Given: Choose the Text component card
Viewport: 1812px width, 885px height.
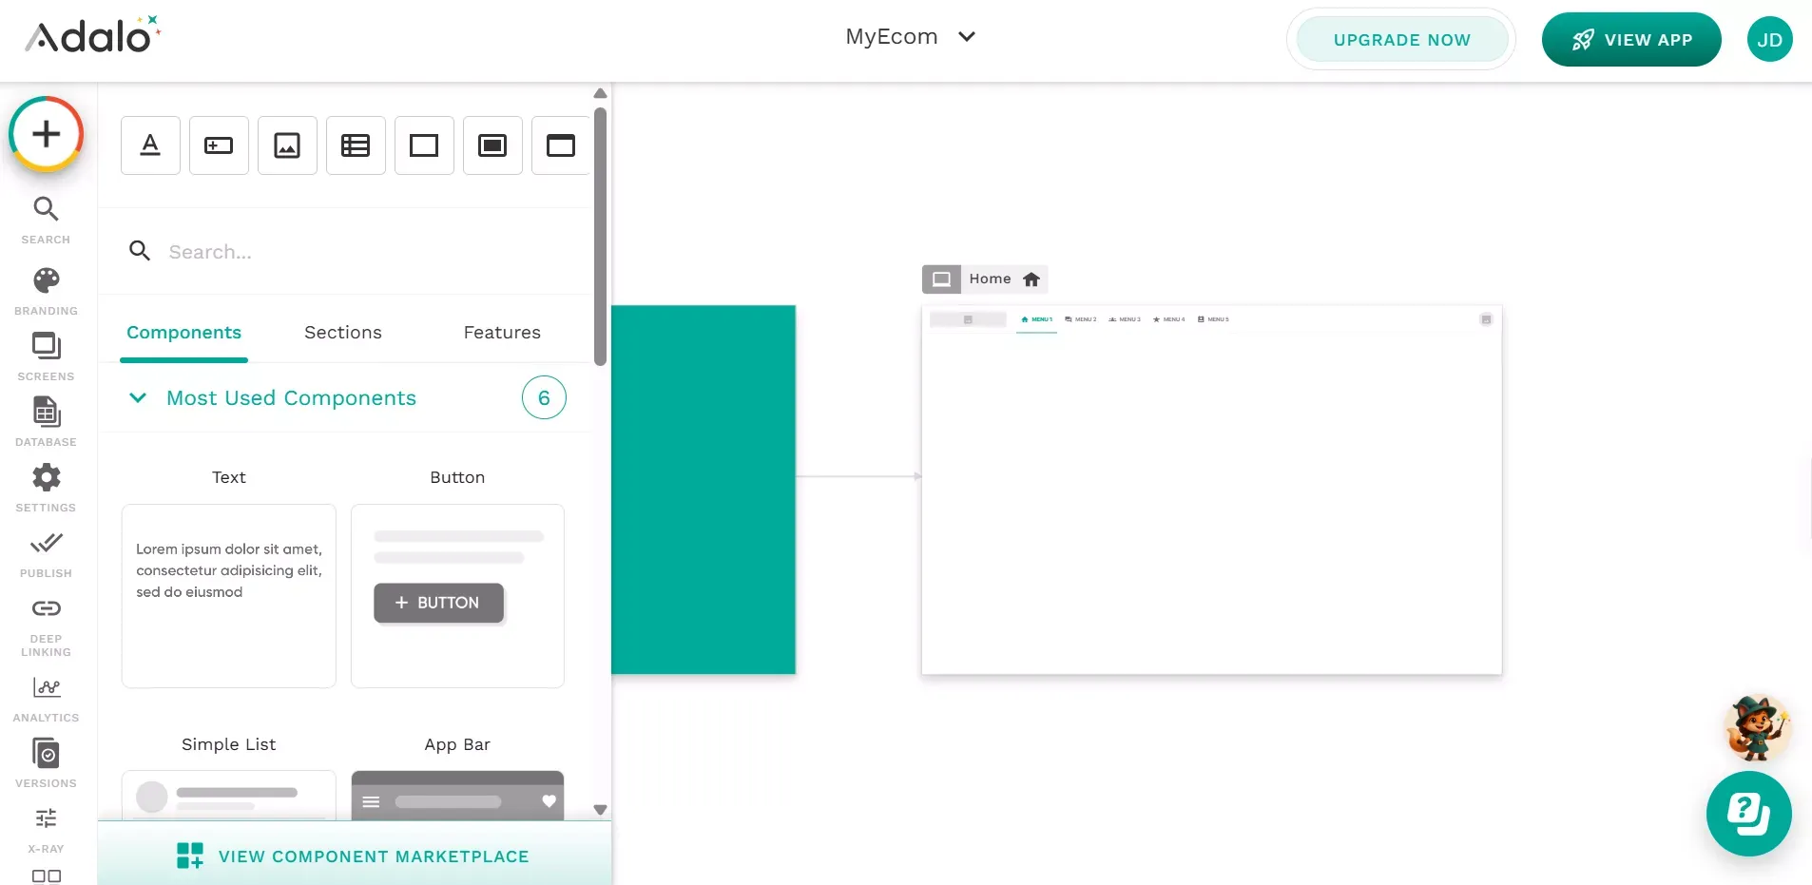Looking at the screenshot, I should (x=229, y=596).
